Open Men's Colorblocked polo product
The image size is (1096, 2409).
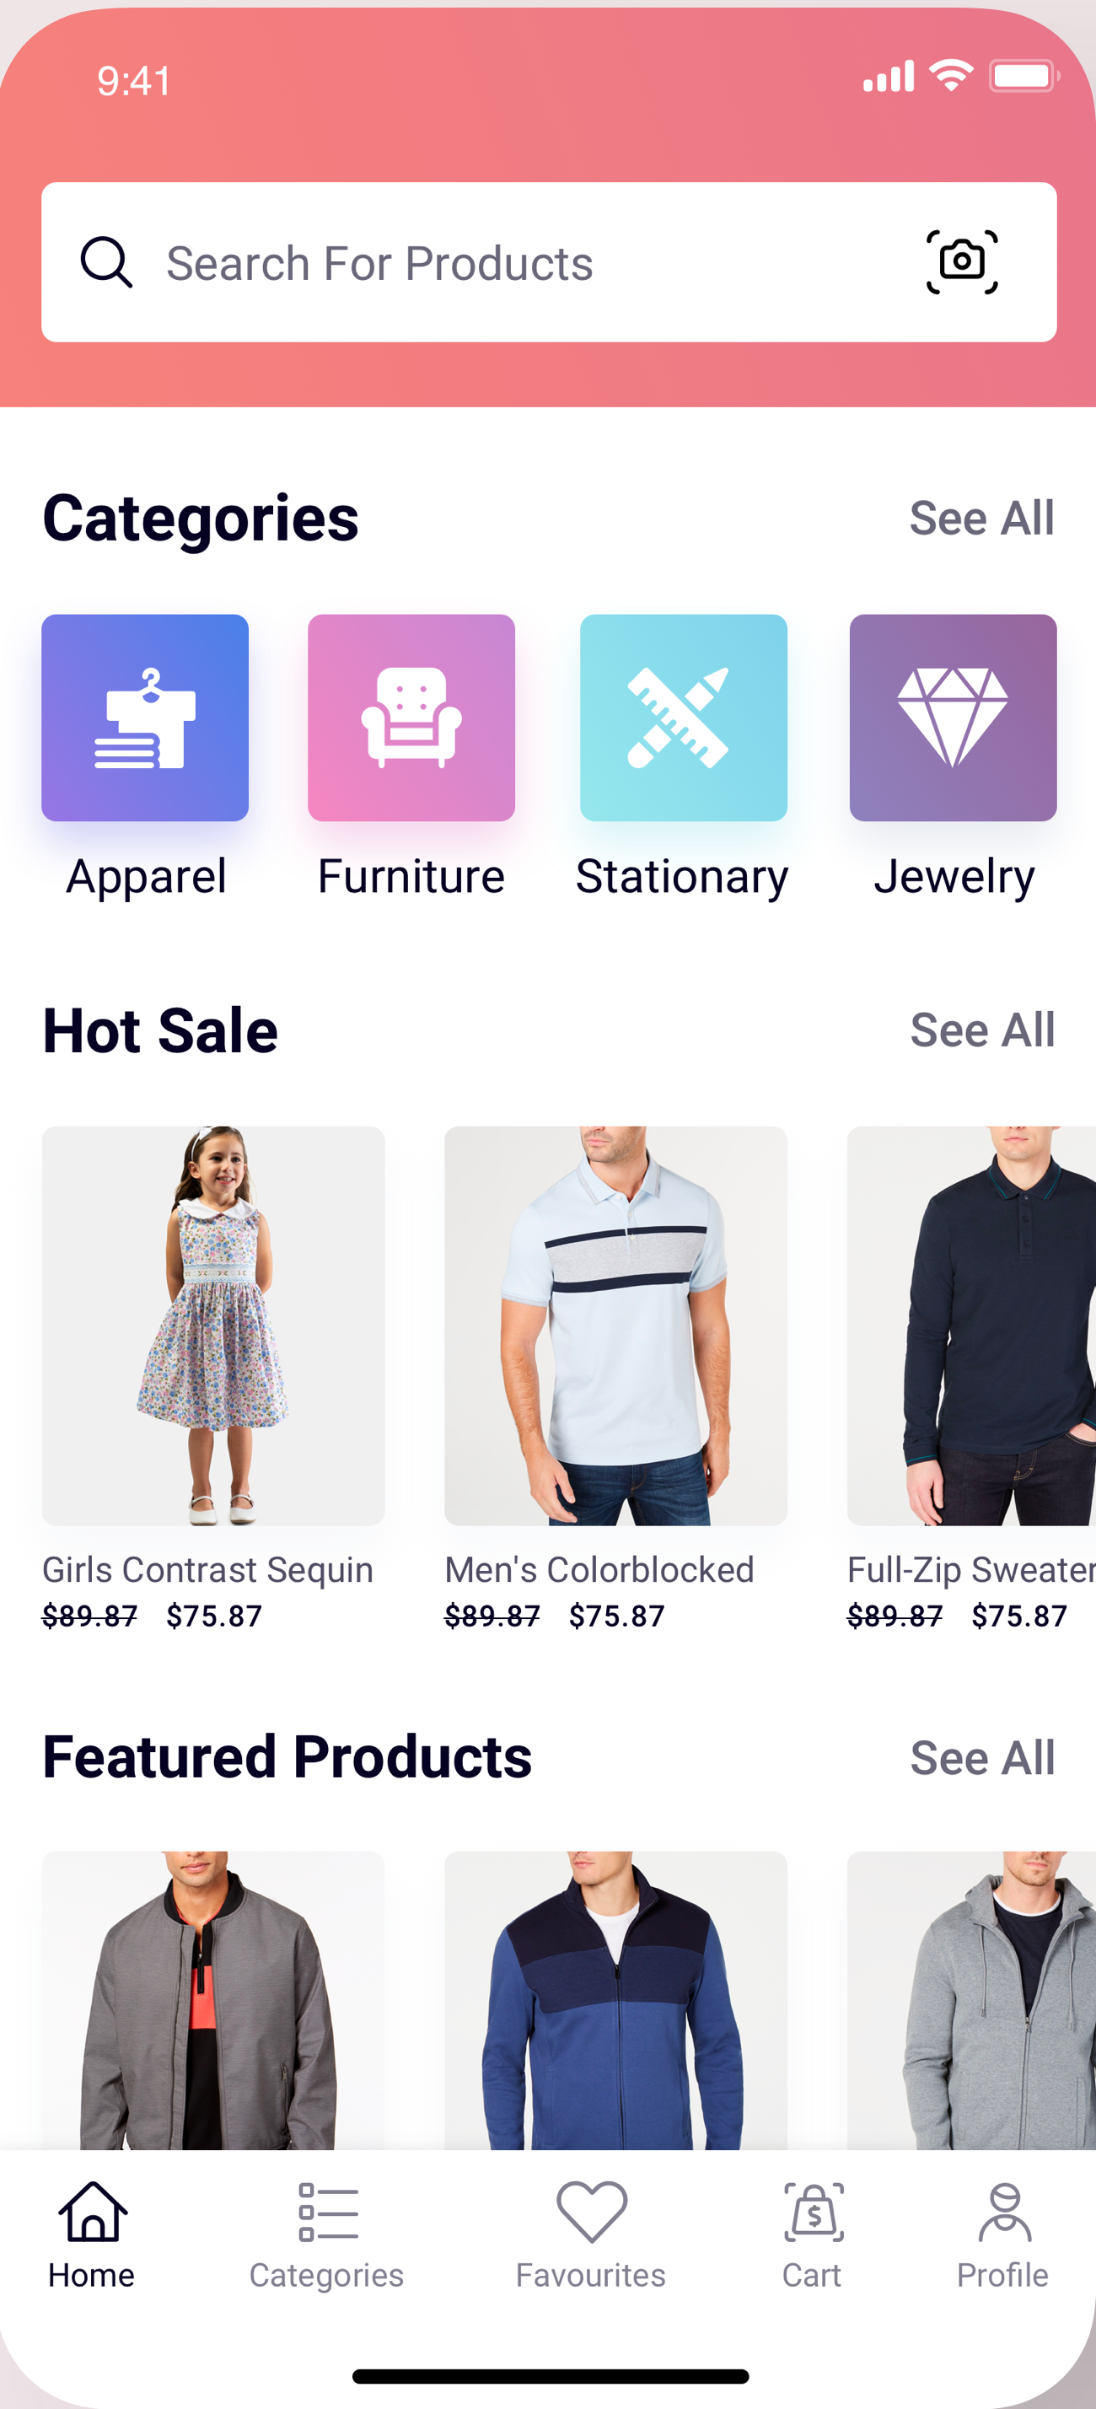[x=615, y=1325]
